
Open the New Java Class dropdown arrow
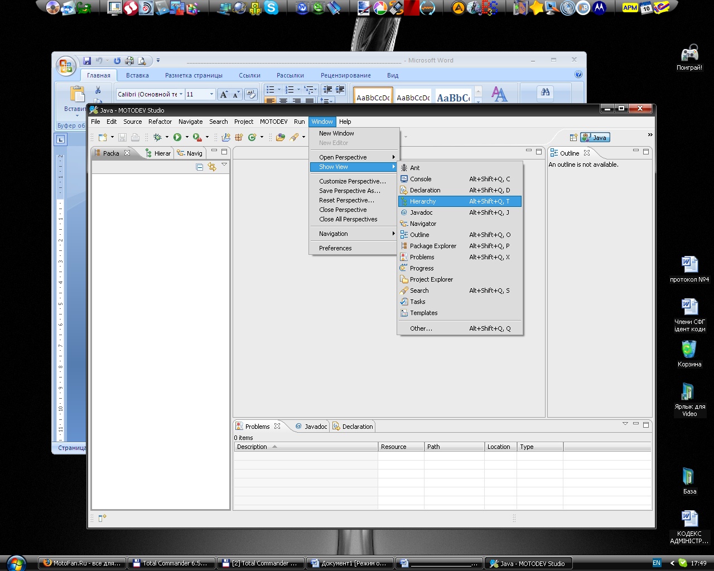[x=262, y=137]
